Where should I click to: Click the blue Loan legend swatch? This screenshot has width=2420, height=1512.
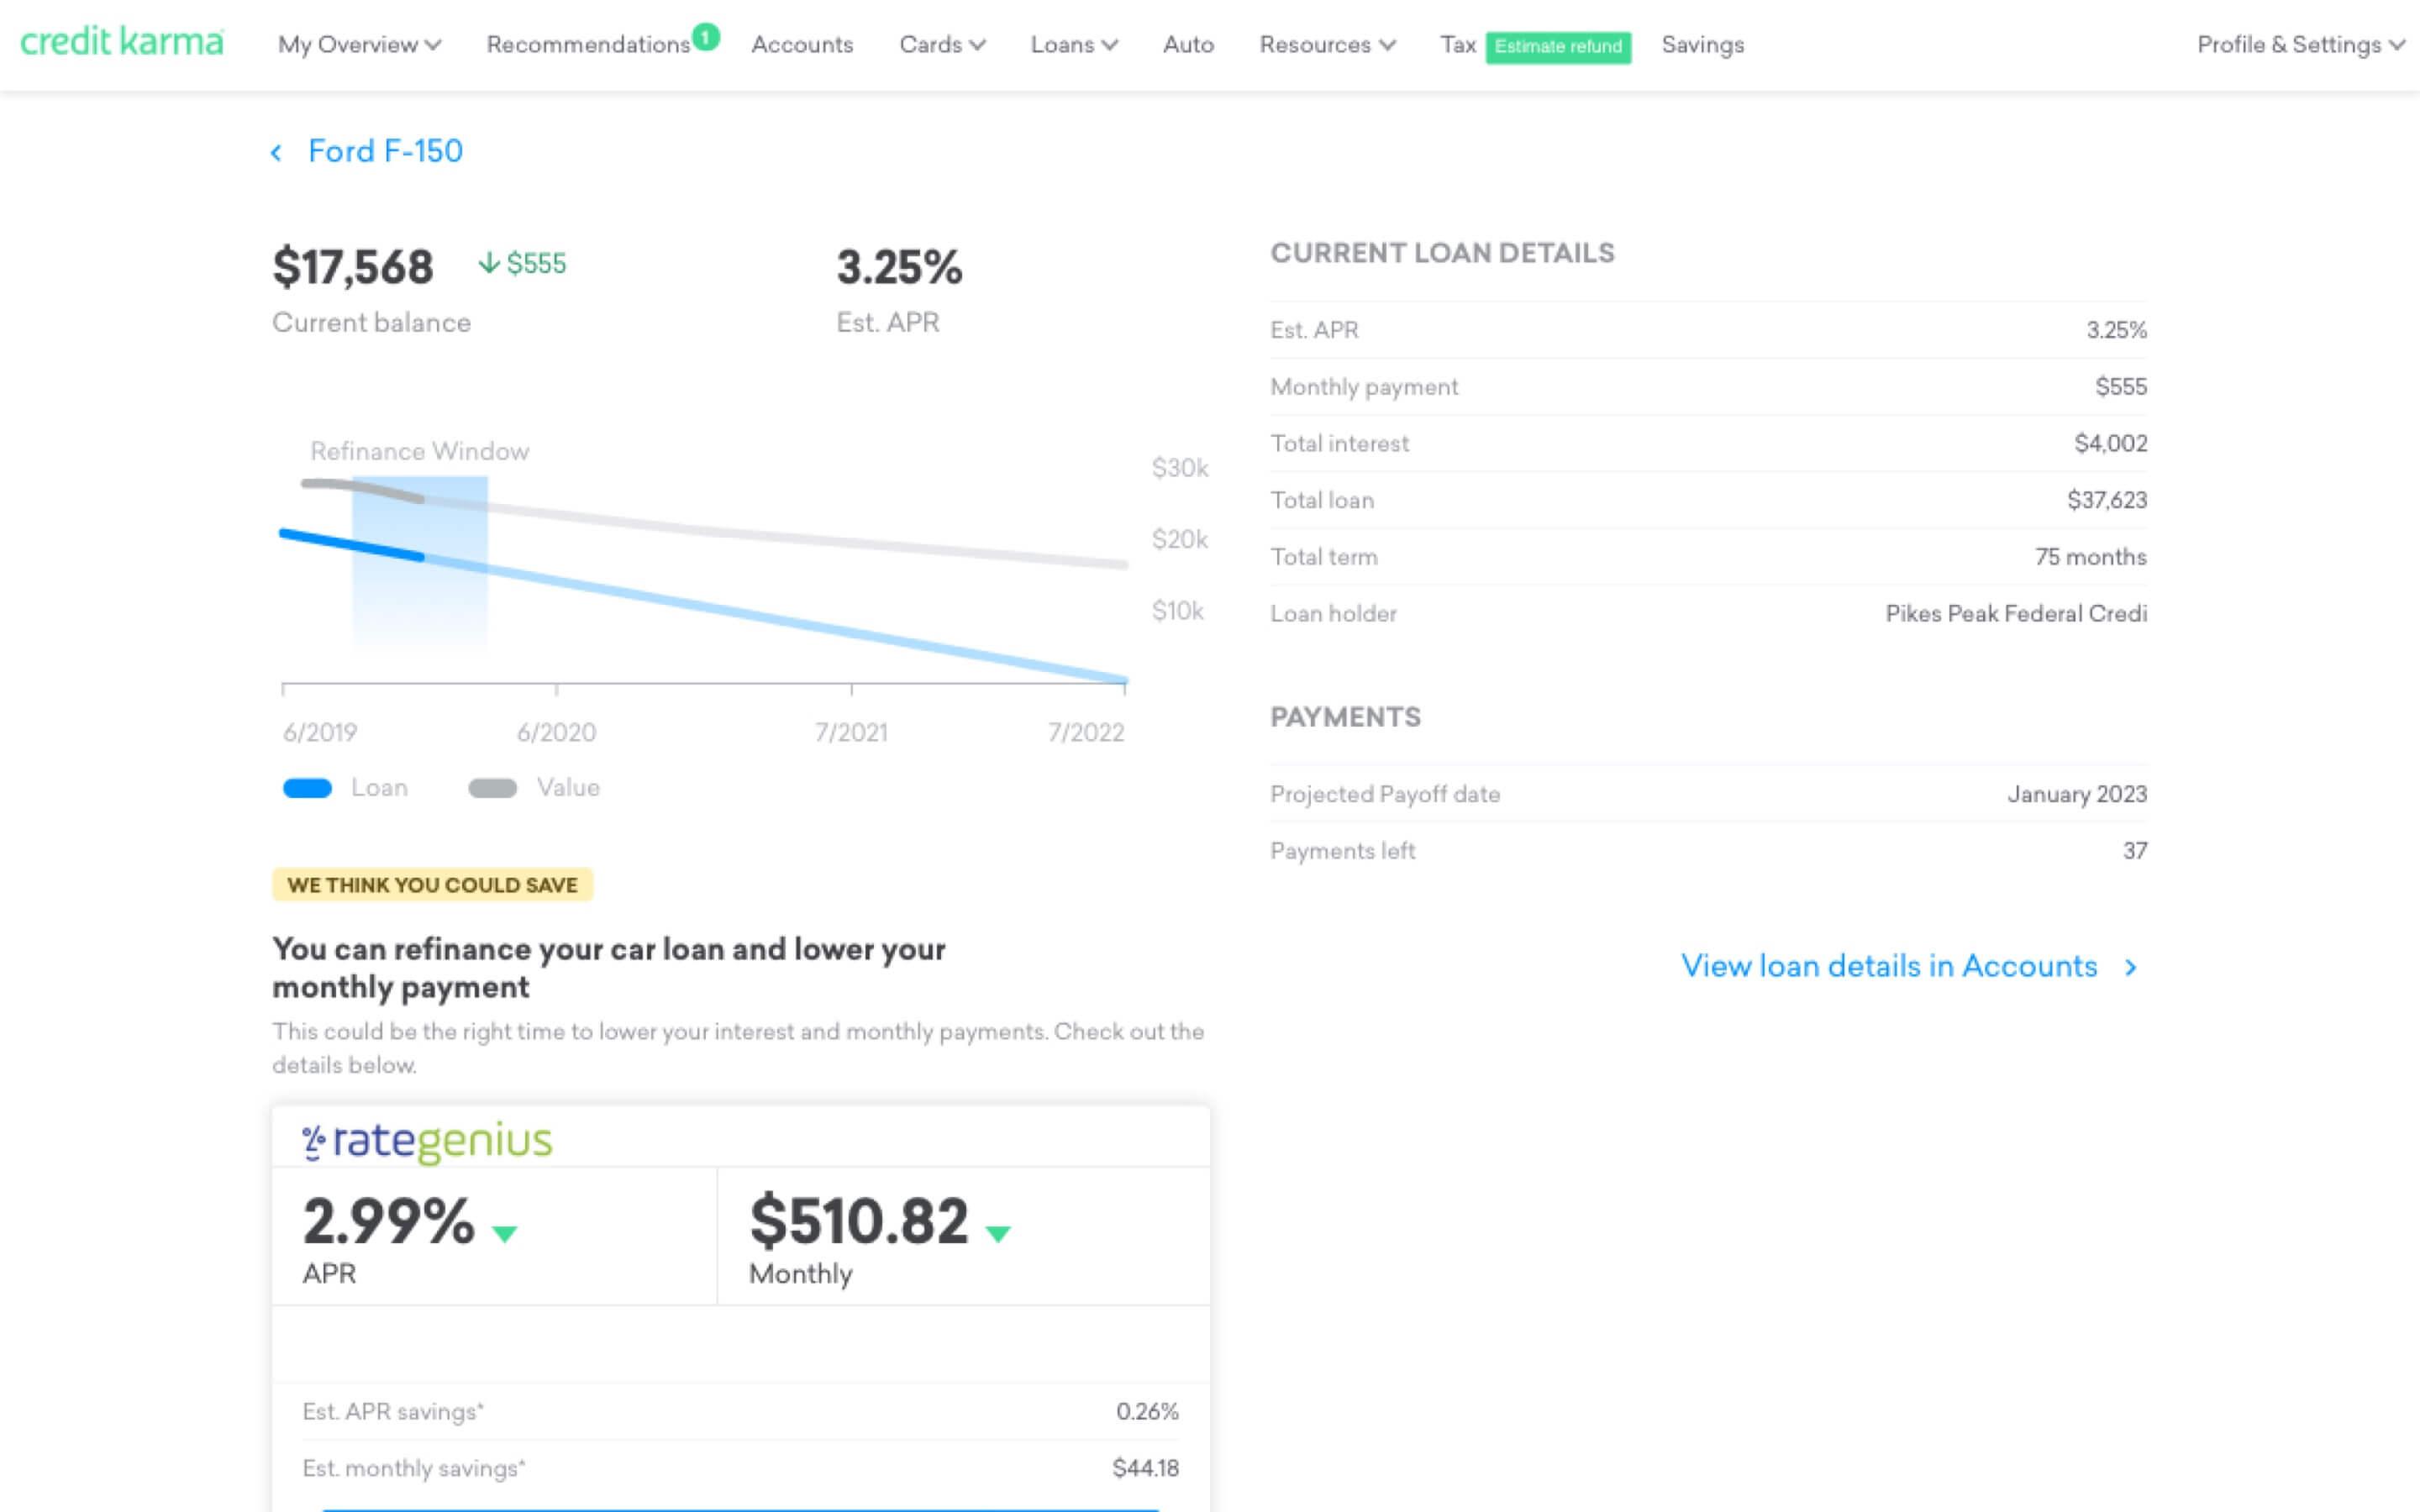(307, 788)
